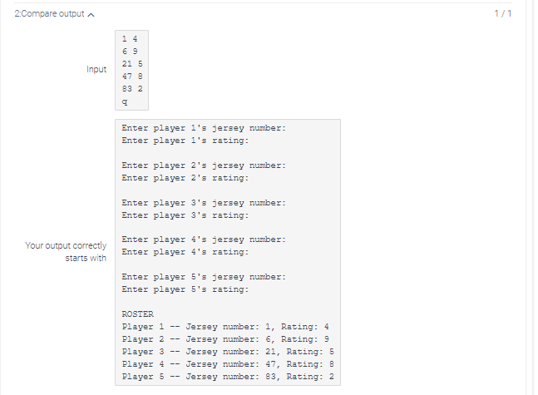This screenshot has height=395, width=538.
Task: Click 'Player 3 -- Jersey number: 21' line
Action: (228, 352)
